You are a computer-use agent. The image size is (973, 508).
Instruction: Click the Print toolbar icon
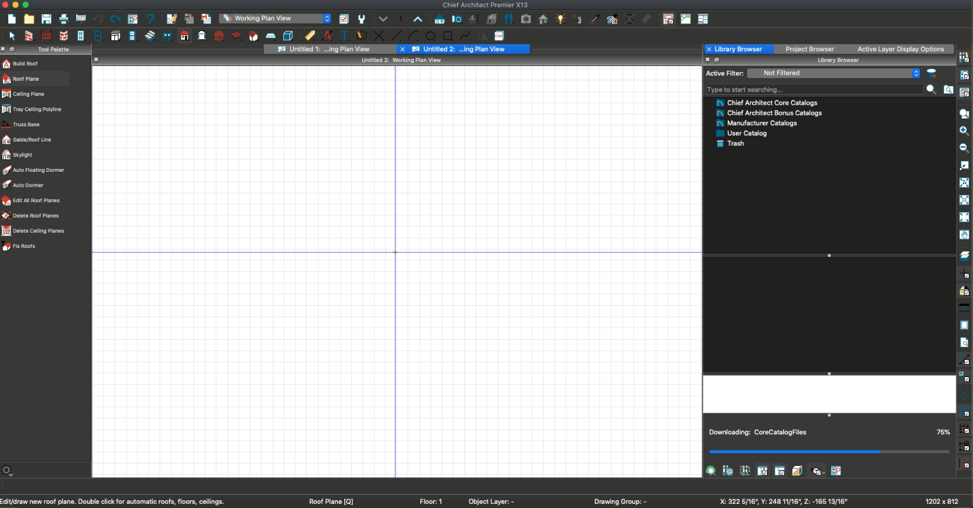click(64, 19)
